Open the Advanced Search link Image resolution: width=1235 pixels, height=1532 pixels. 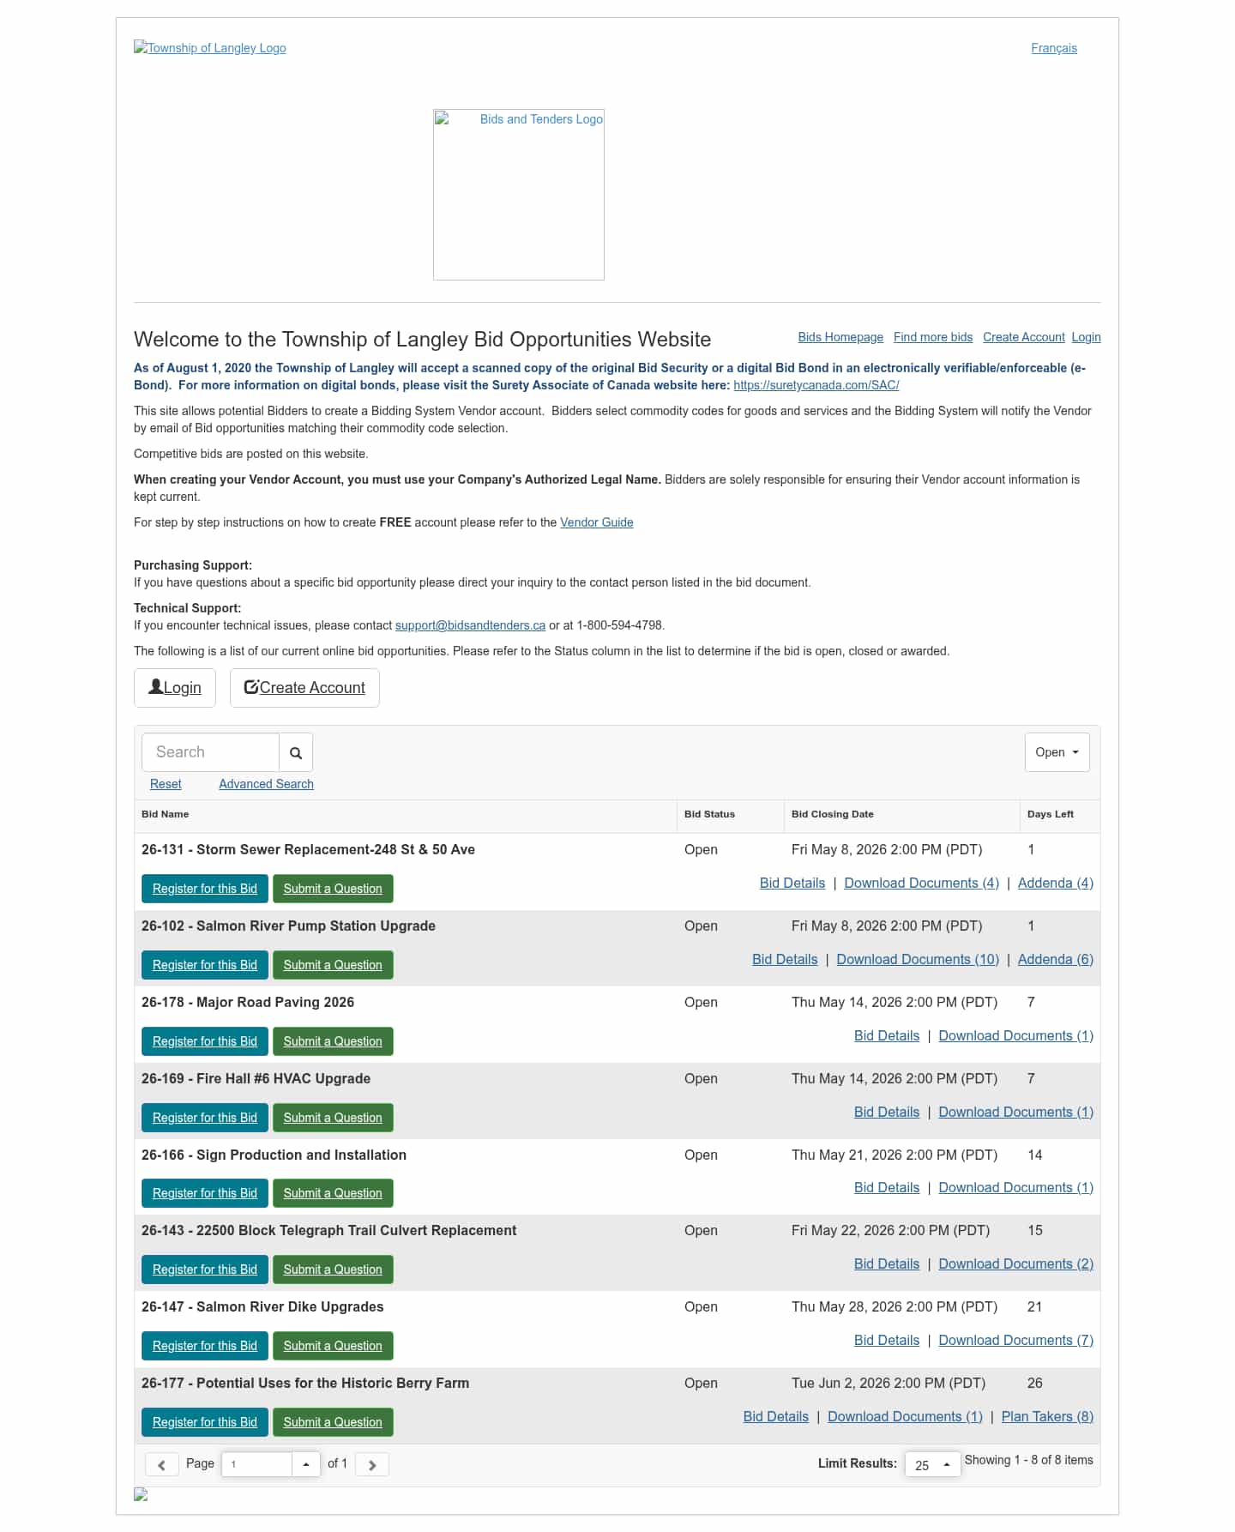tap(266, 784)
